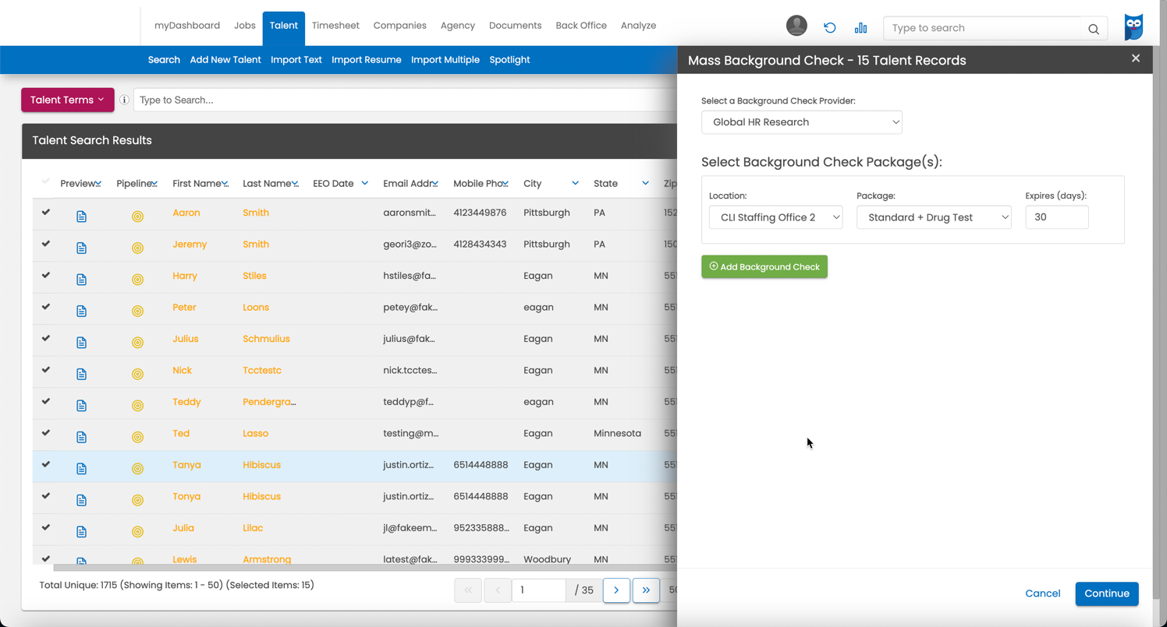Switch to the Timesheet tab
Screen dimensions: 1167x627
[x=335, y=26]
